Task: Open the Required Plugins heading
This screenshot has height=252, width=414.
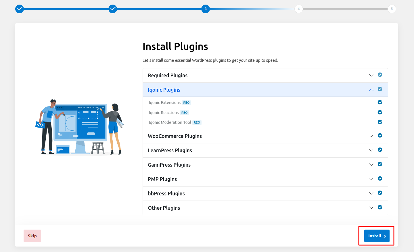Action: (x=168, y=76)
